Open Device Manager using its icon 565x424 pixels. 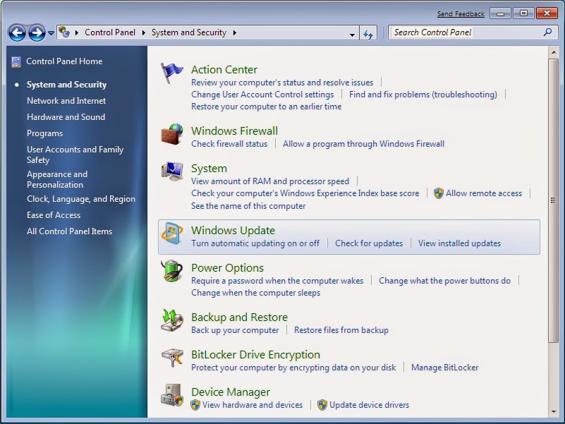tap(171, 394)
